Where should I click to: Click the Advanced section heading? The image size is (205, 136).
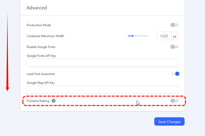click(x=37, y=8)
